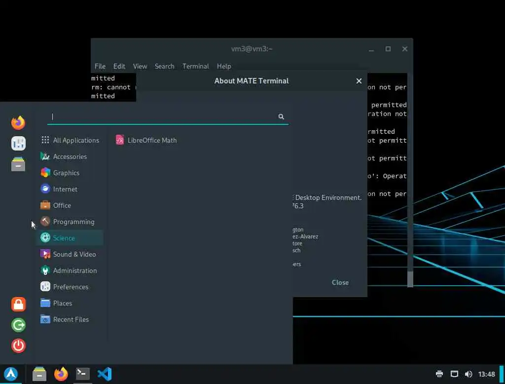
Task: Select the Science category
Action: pyautogui.click(x=70, y=238)
